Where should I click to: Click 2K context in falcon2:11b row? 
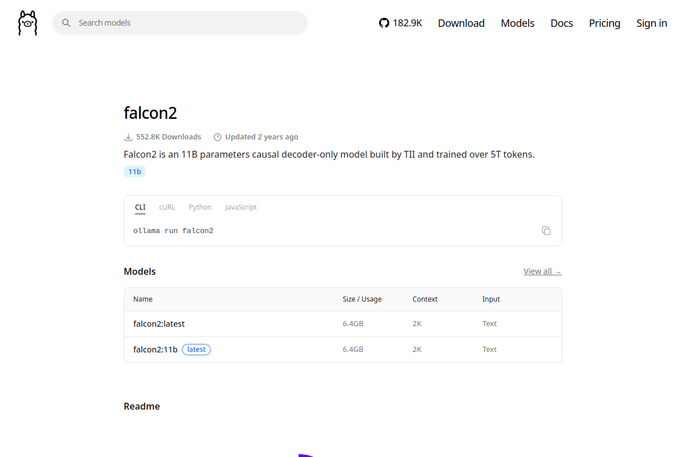pyautogui.click(x=417, y=350)
